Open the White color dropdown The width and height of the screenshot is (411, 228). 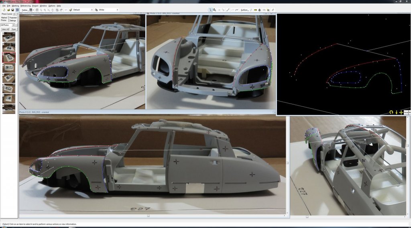click(x=117, y=10)
